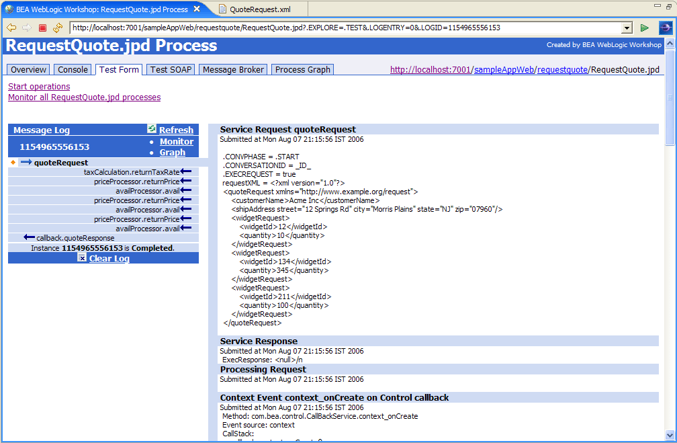The image size is (677, 443).
Task: Select the quoteRequest log entry
Action: click(x=61, y=163)
